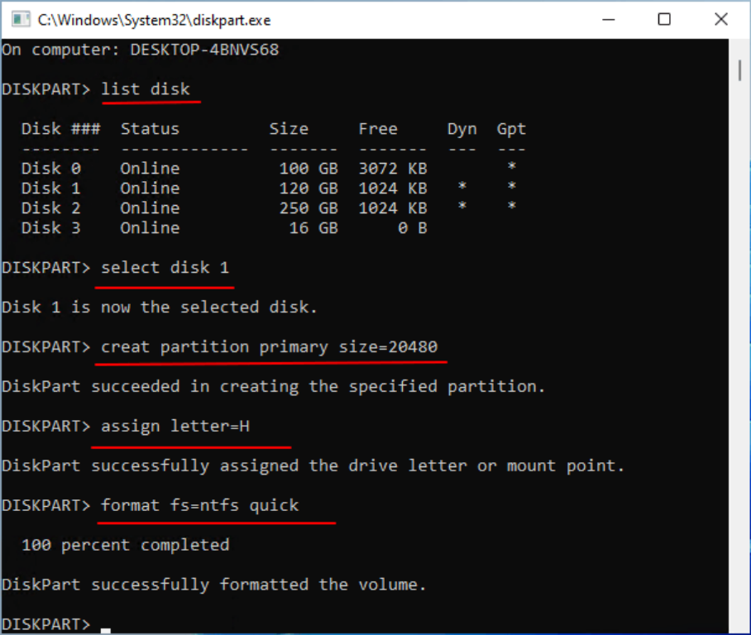Click the '100 GB' size value
This screenshot has height=635, width=751.
tap(309, 169)
